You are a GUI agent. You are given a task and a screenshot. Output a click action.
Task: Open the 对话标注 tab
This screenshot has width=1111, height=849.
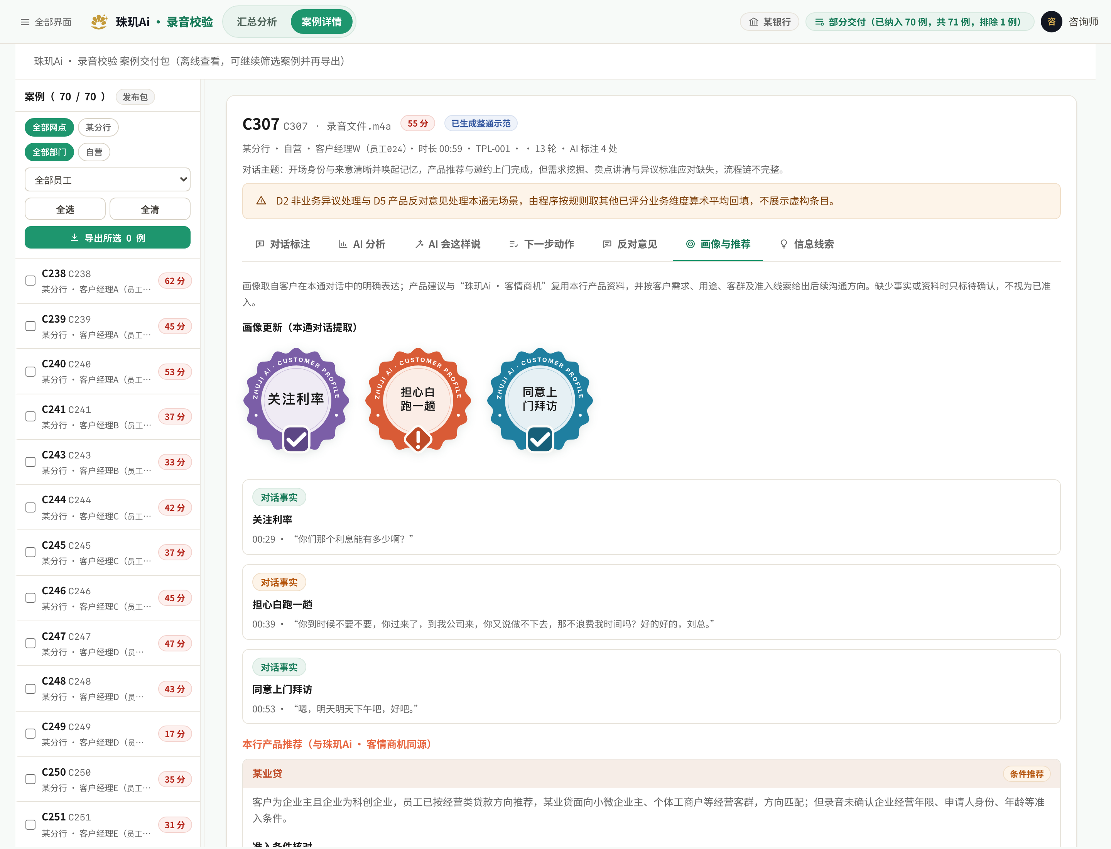click(x=282, y=244)
